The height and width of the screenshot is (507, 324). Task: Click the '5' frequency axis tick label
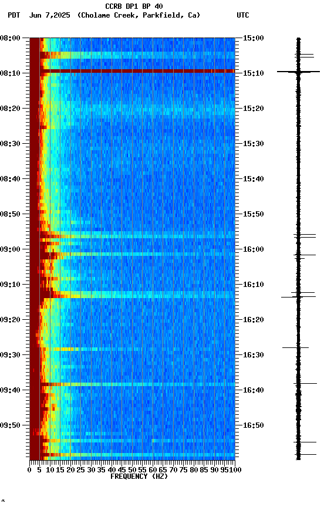coord(39,470)
